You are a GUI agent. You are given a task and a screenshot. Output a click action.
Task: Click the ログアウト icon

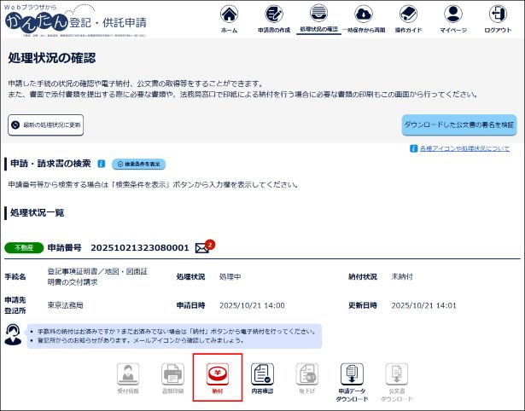(498, 14)
